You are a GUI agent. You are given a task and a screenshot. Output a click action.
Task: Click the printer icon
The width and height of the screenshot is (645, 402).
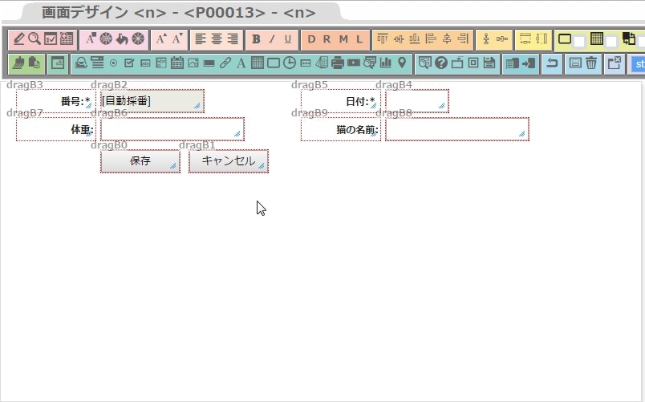point(338,63)
